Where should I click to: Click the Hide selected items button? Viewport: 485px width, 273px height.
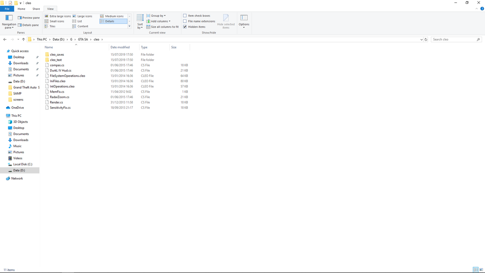[x=226, y=22]
